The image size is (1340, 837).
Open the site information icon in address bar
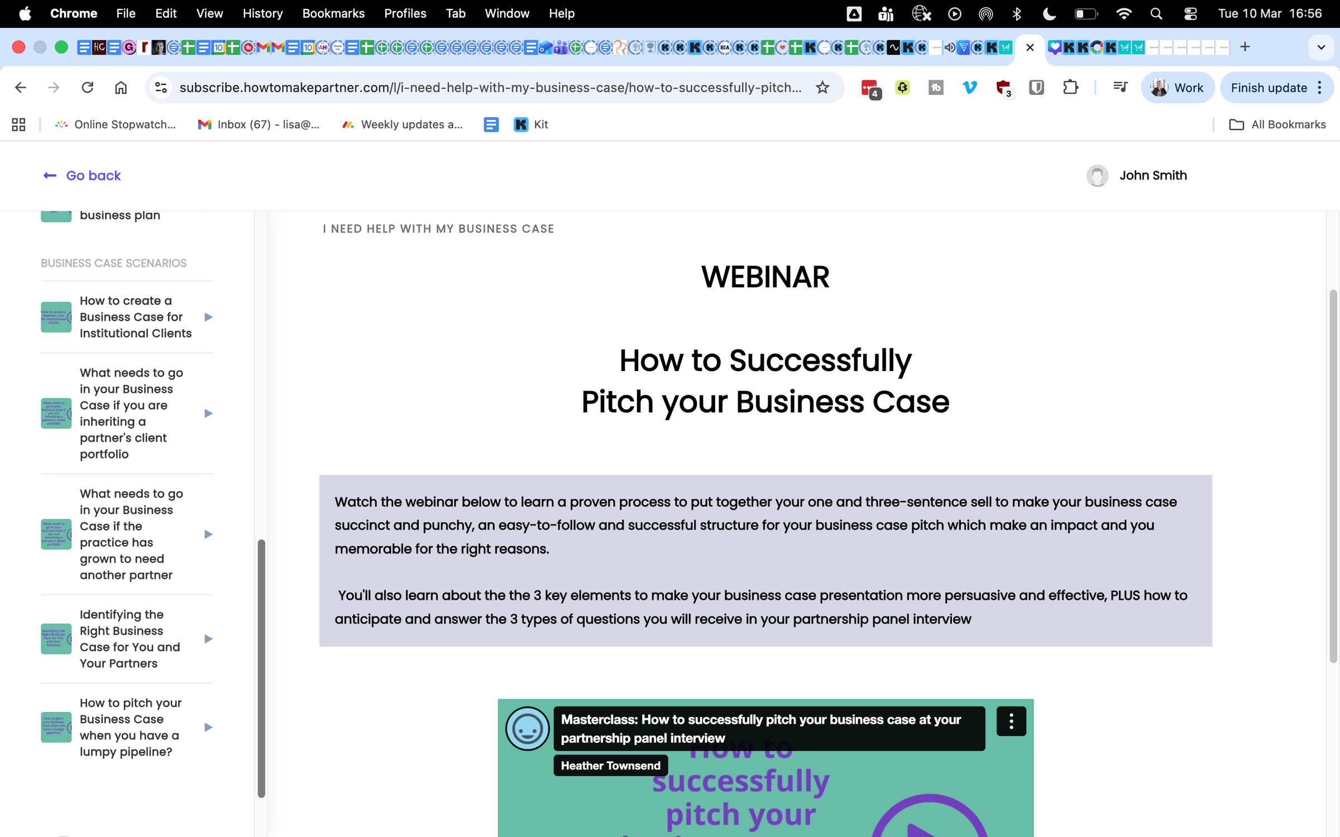coord(161,88)
